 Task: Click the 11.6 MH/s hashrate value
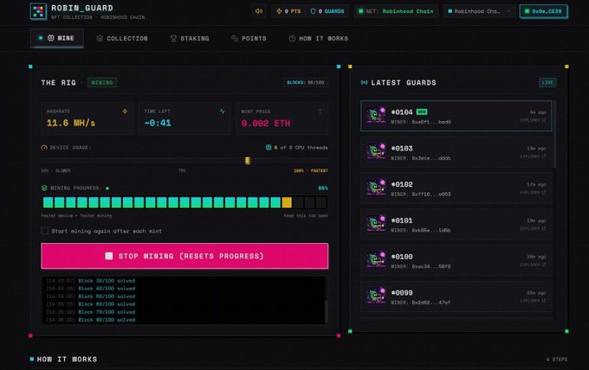click(71, 123)
